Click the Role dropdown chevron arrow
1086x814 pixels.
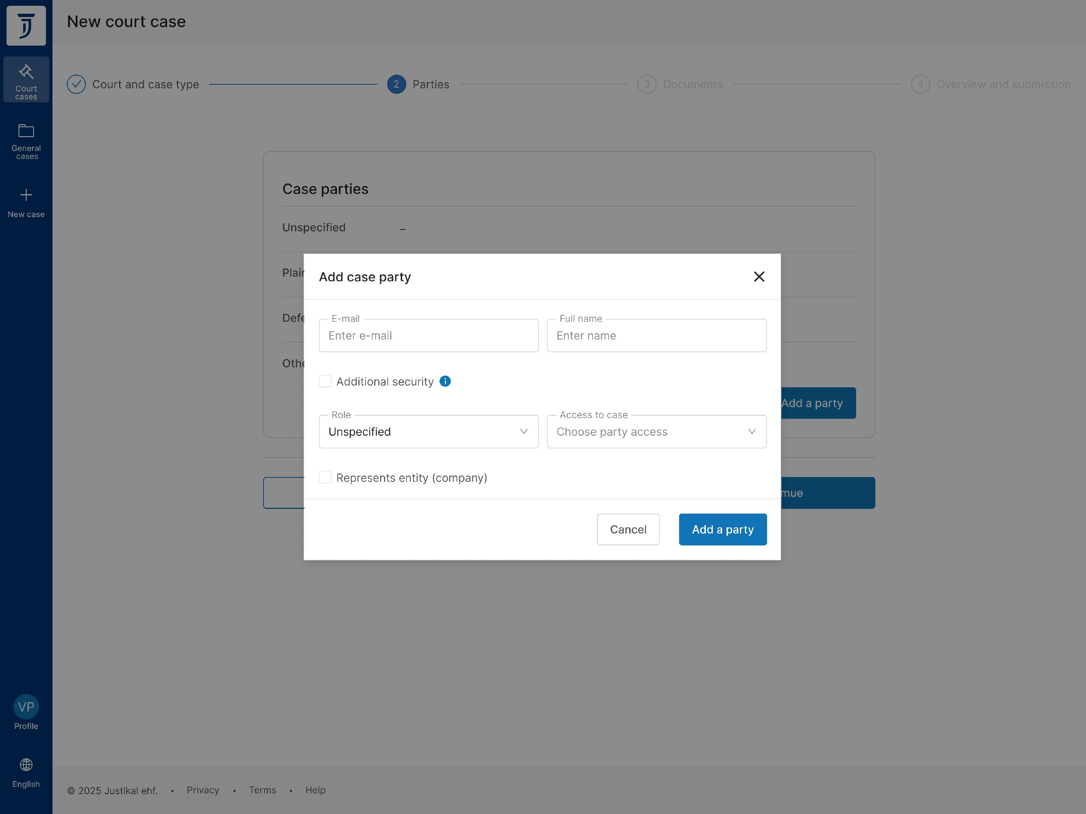pos(523,431)
